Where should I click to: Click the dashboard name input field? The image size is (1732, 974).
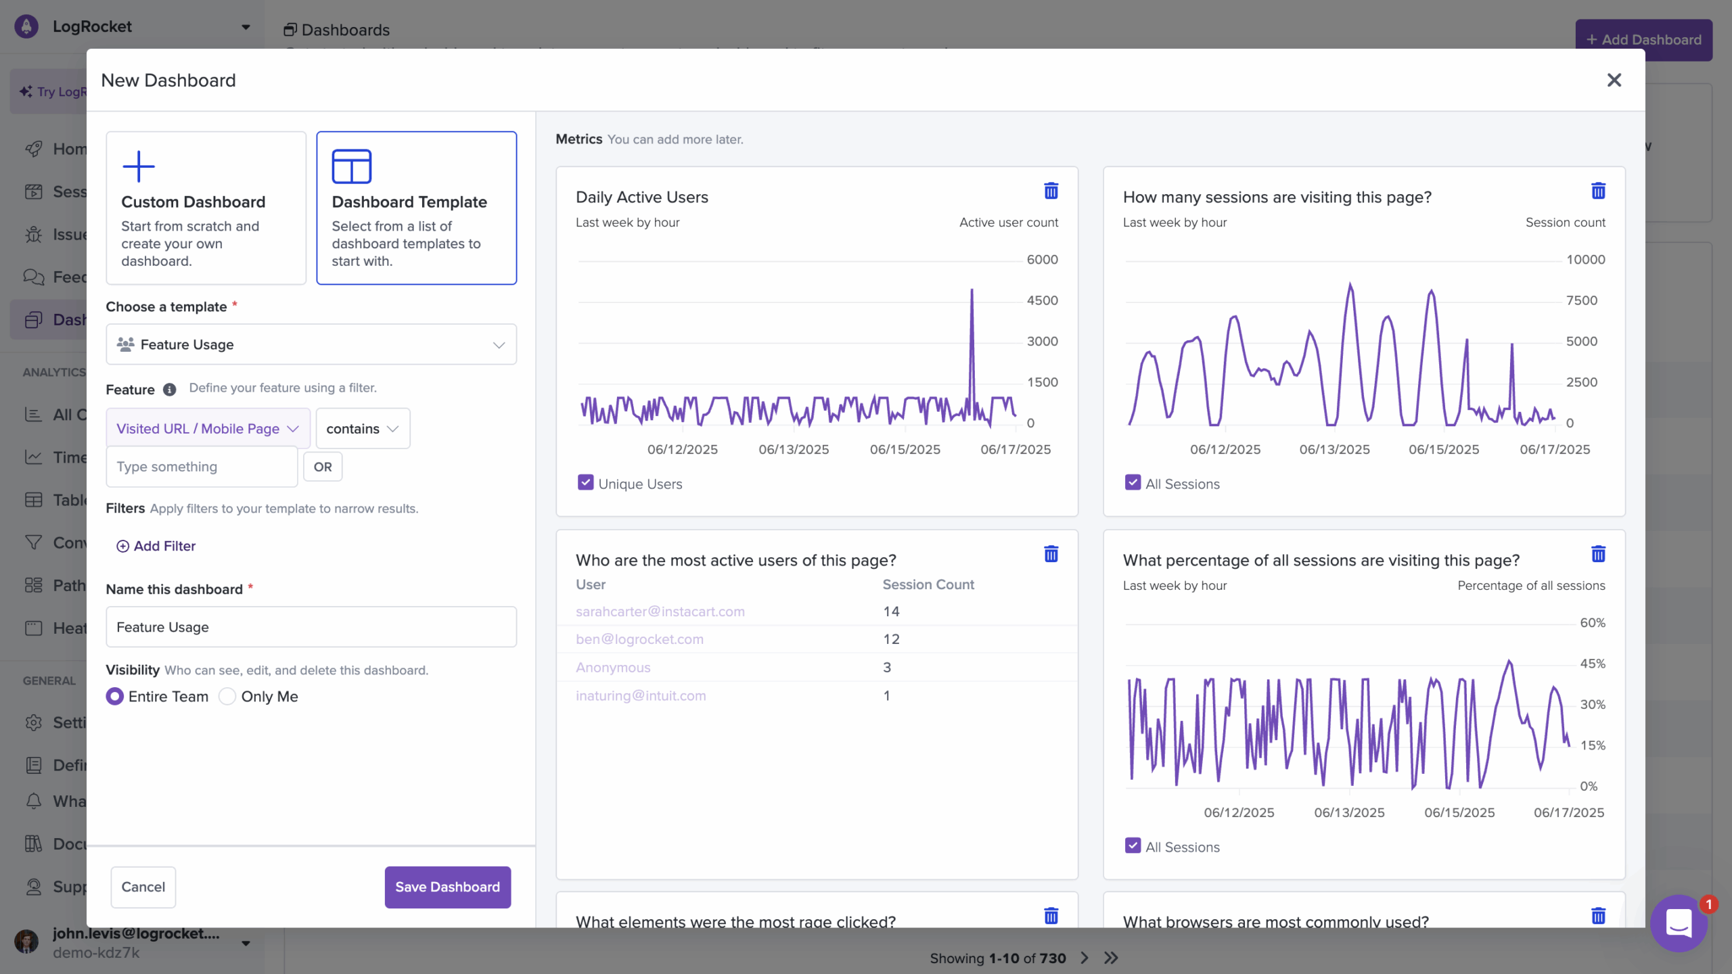coord(311,627)
